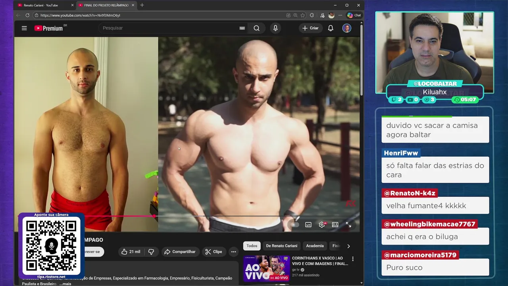508x286 pixels.
Task: Open a new browser tab
Action: pos(142,5)
